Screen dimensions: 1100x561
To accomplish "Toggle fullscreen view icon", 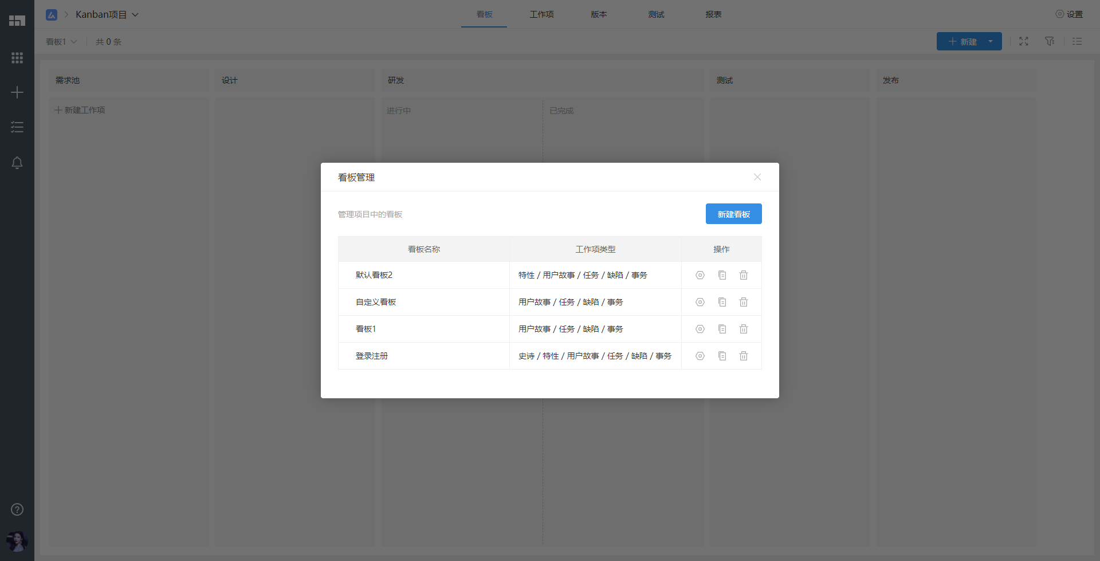I will point(1024,41).
